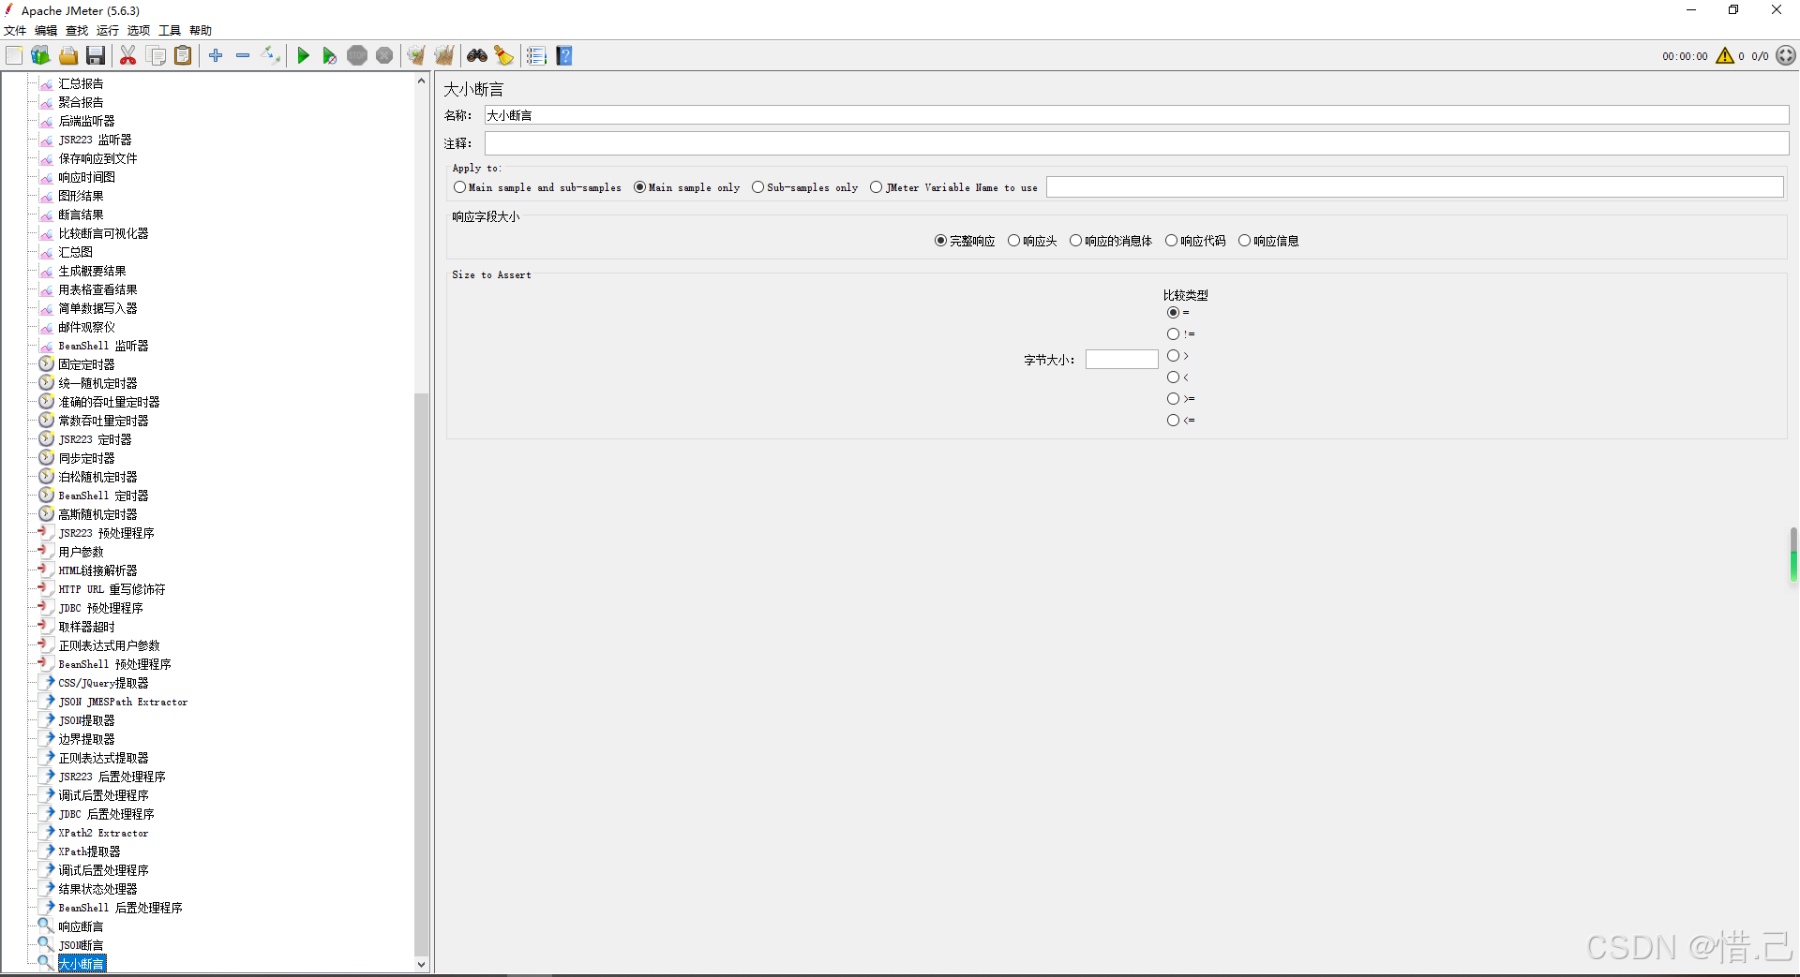Select 完整响应 response field option
Screen dimensions: 1800x977
click(965, 241)
